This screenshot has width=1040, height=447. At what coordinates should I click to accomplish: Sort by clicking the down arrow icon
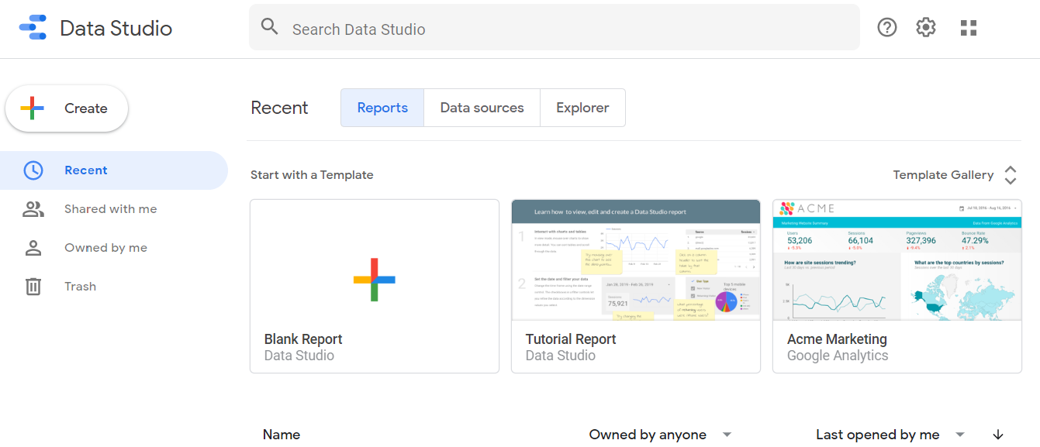point(998,435)
